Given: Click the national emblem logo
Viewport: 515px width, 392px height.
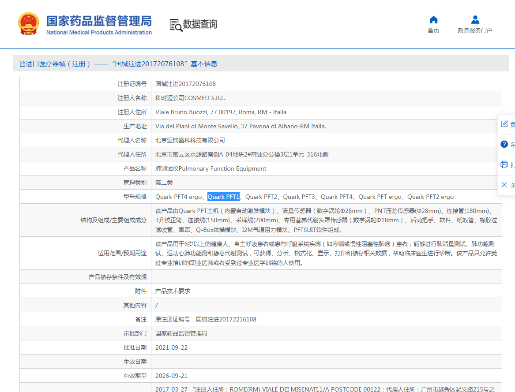Looking at the screenshot, I should click(x=29, y=24).
